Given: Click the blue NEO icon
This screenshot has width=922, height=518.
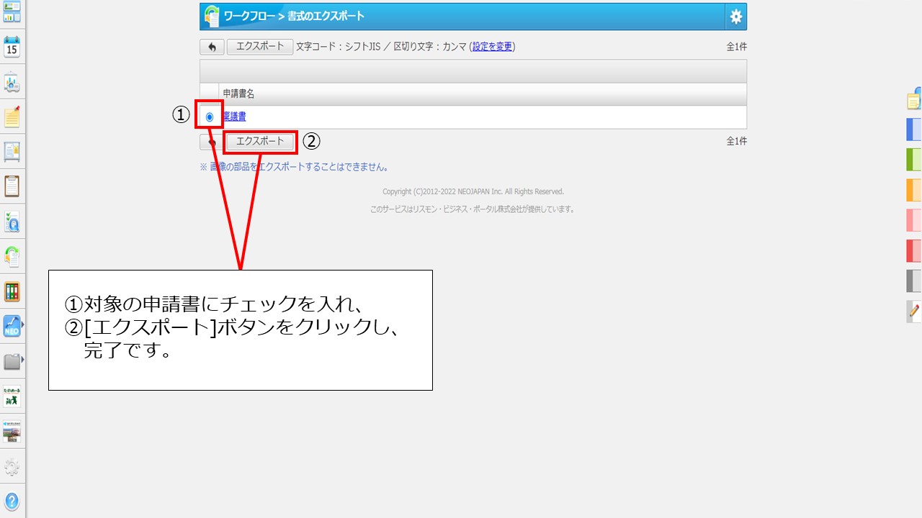Looking at the screenshot, I should click(x=12, y=326).
